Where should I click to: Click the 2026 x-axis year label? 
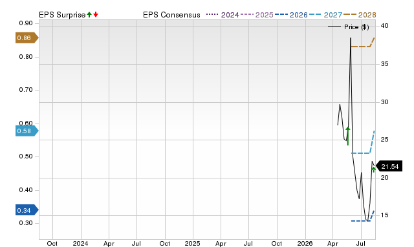(305, 243)
